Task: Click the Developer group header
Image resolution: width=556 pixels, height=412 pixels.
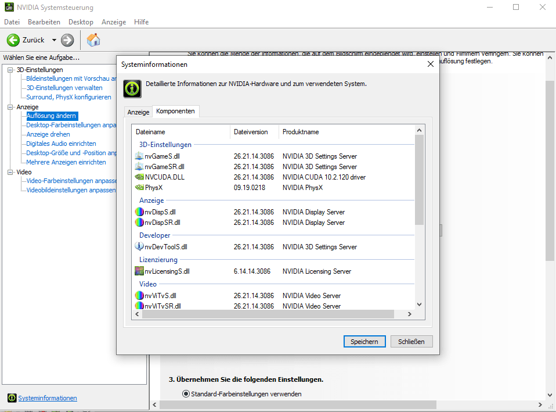Action: [154, 235]
